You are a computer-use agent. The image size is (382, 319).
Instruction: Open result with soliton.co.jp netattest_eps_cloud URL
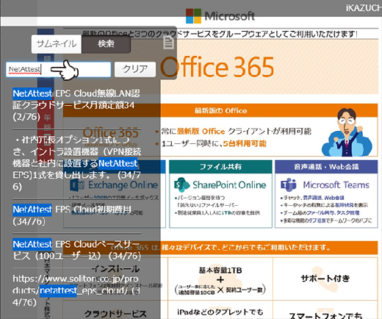[76, 290]
